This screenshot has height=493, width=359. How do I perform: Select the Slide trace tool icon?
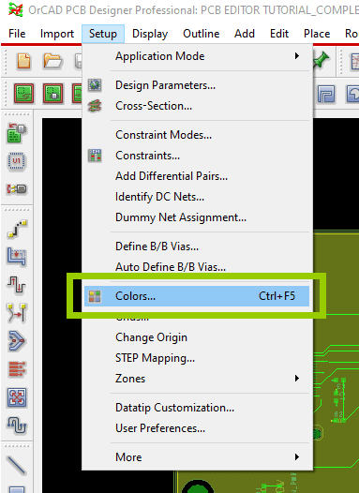tap(16, 257)
